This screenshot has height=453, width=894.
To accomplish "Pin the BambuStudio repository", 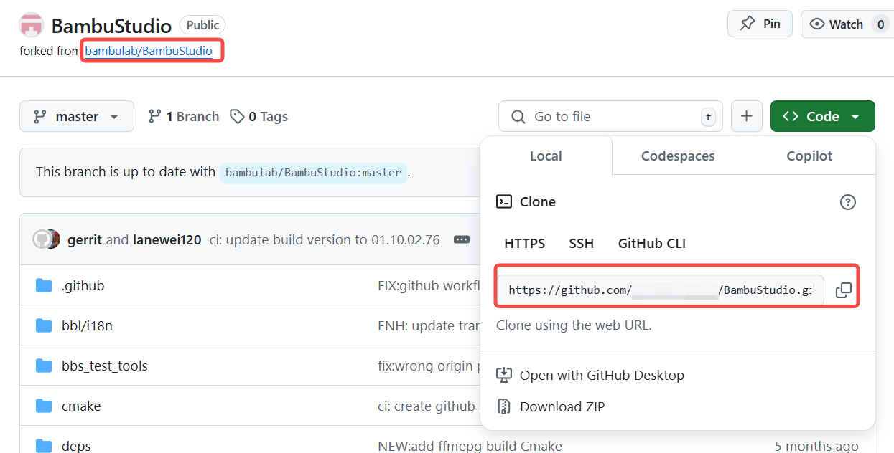I will (x=760, y=24).
